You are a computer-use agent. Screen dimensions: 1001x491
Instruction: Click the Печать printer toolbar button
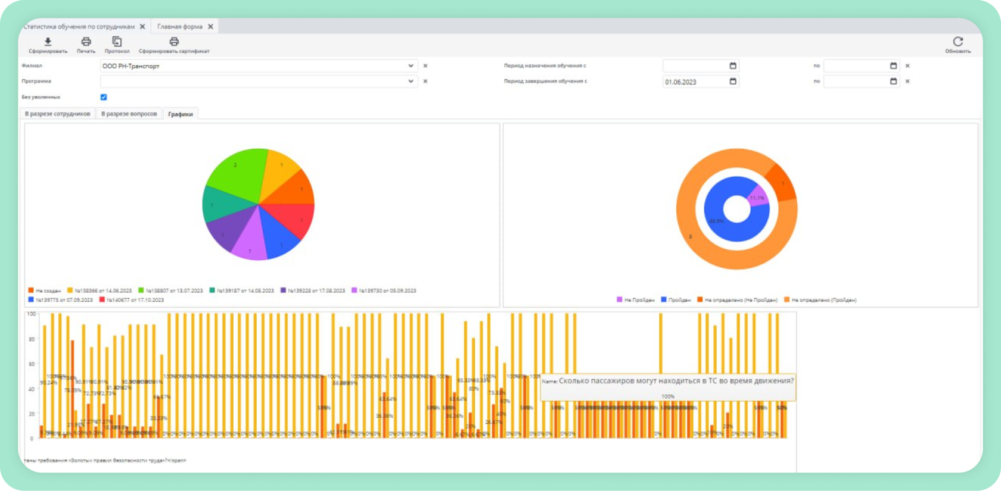tap(86, 45)
